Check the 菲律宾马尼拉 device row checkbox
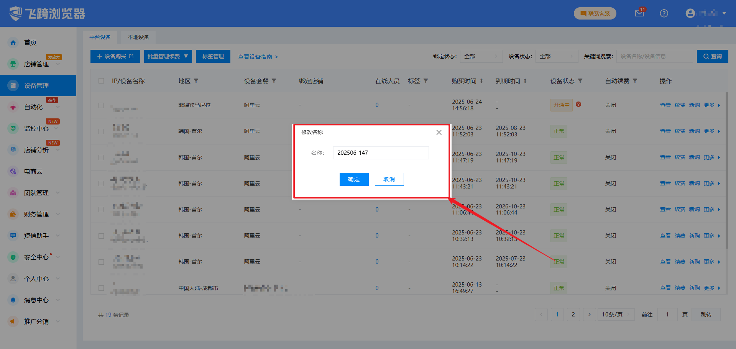 point(101,105)
